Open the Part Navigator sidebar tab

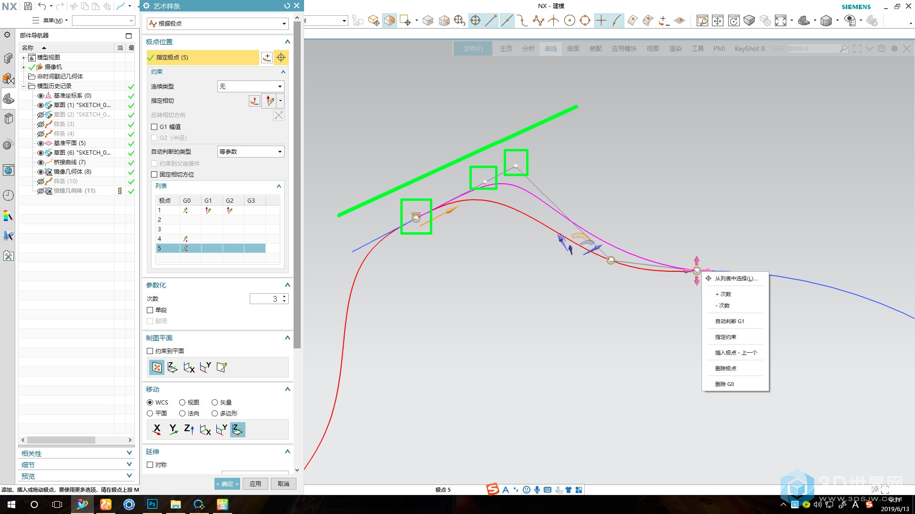pyautogui.click(x=8, y=99)
